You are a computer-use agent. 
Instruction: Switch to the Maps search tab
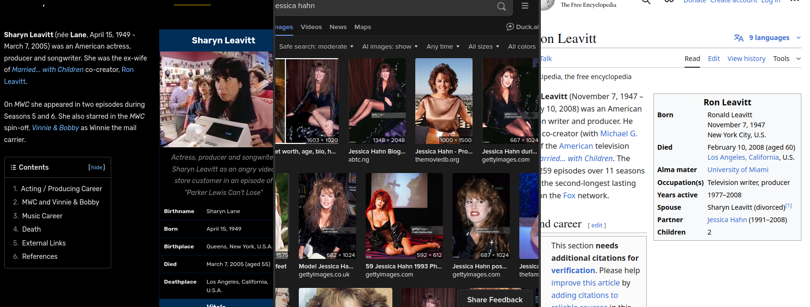coord(363,27)
